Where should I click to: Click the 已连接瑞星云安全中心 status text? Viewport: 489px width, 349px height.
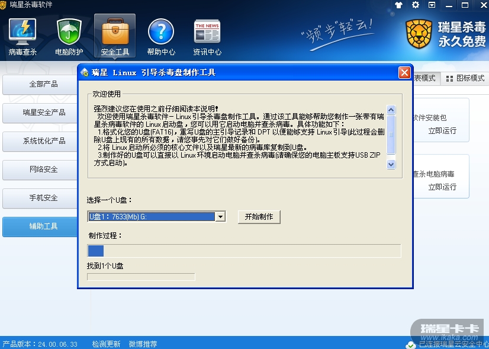pyautogui.click(x=453, y=345)
